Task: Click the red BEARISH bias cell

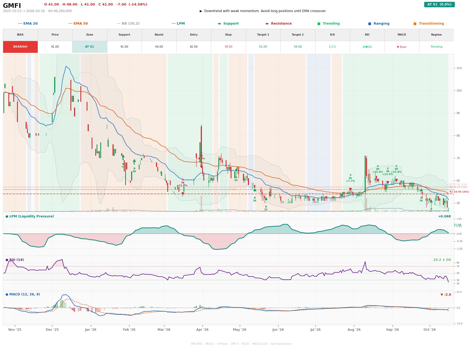Action: coord(20,47)
